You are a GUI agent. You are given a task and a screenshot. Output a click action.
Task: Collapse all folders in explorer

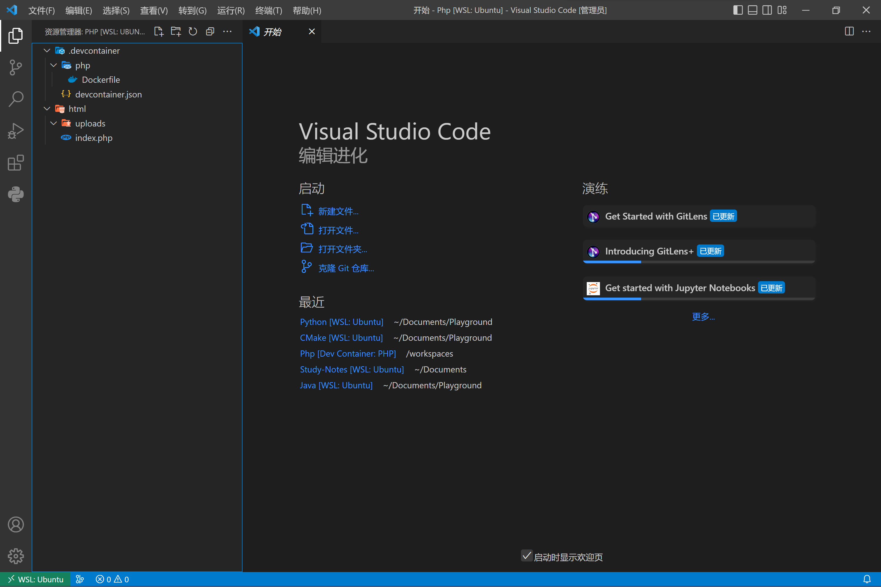tap(210, 31)
